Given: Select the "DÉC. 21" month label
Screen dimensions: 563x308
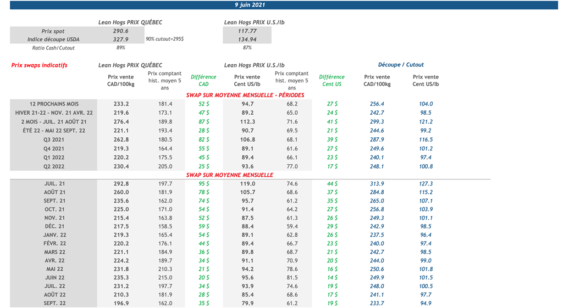Looking at the screenshot, I should coord(54,226).
